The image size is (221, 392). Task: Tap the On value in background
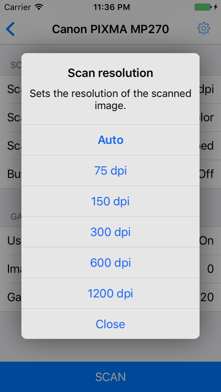[206, 241]
